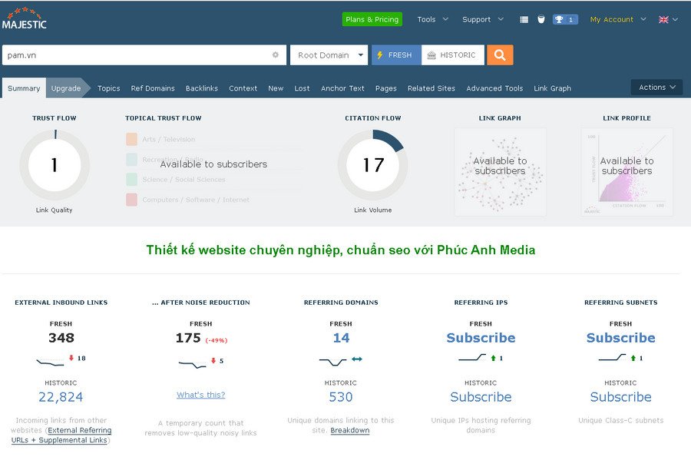Switch to the HISTORIC index
Image resolution: width=691 pixels, height=460 pixels.
coord(452,55)
